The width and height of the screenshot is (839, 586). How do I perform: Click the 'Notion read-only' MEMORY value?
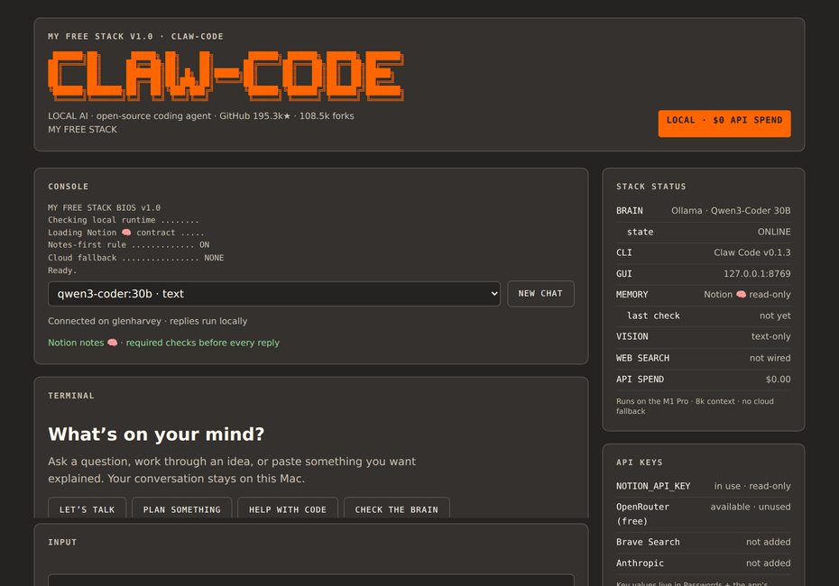(x=747, y=294)
